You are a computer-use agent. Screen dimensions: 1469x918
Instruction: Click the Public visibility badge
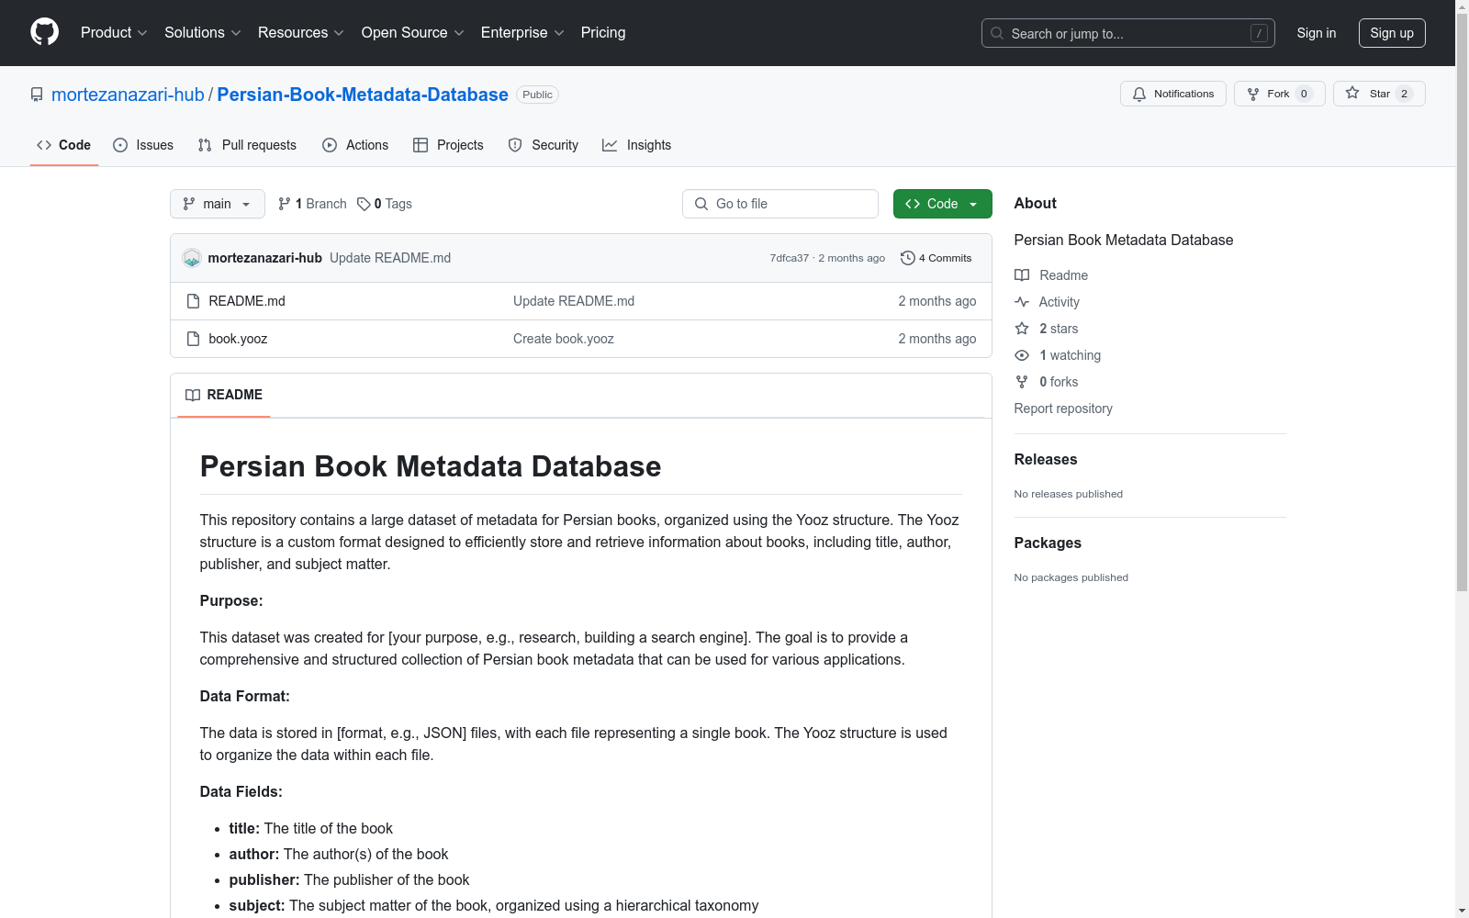pyautogui.click(x=538, y=95)
